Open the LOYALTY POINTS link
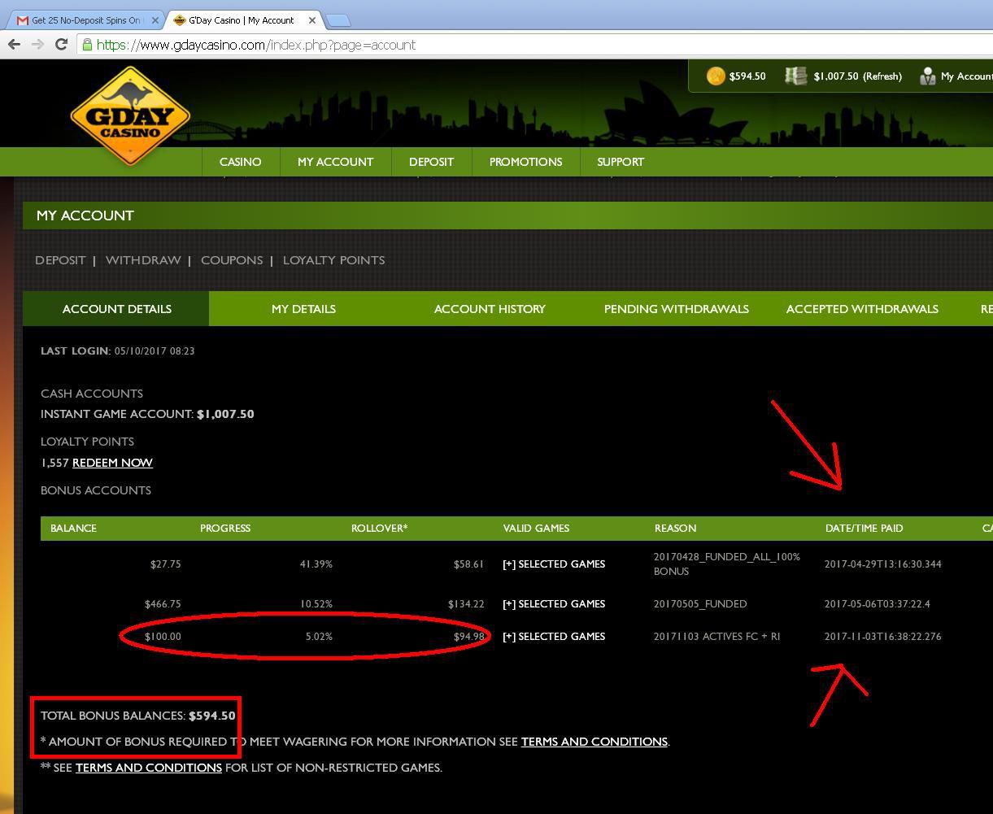Screen dimensions: 993x814 coord(334,260)
